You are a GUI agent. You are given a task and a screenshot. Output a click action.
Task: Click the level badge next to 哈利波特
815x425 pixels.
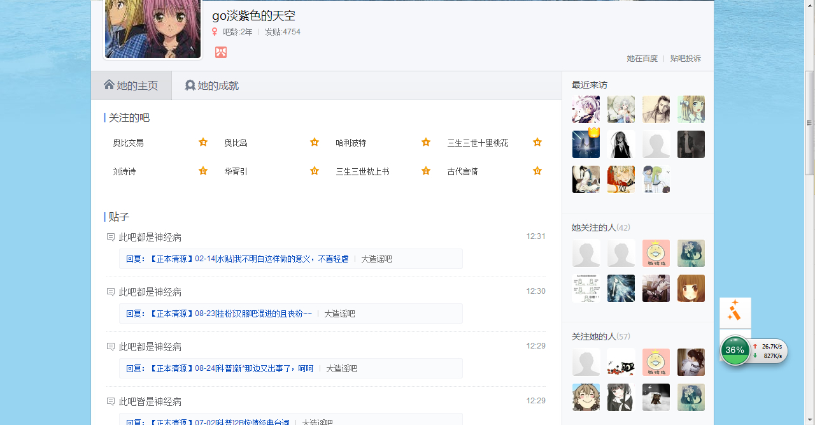(x=426, y=142)
